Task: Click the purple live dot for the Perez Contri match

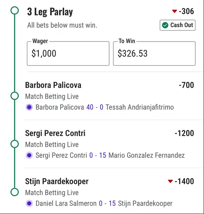Action: (29, 155)
